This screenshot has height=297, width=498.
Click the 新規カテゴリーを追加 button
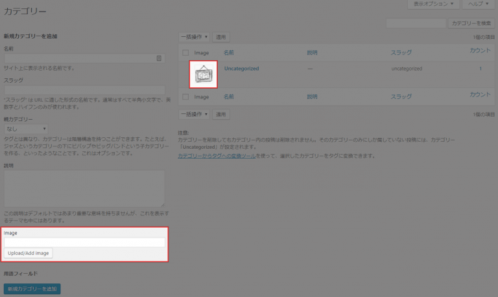32,289
